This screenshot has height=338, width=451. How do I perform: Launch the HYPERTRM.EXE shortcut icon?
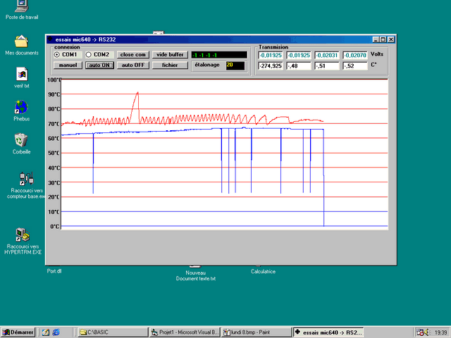point(21,234)
